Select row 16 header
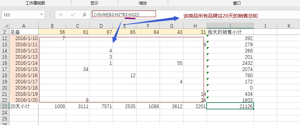This screenshot has width=300, height=125. (x=5, y=63)
